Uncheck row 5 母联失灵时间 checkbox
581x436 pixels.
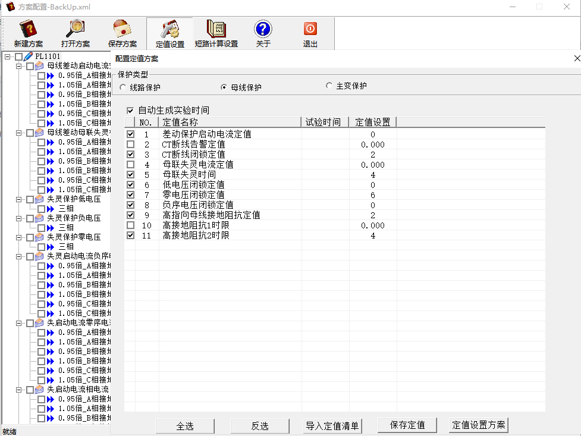[x=131, y=175]
